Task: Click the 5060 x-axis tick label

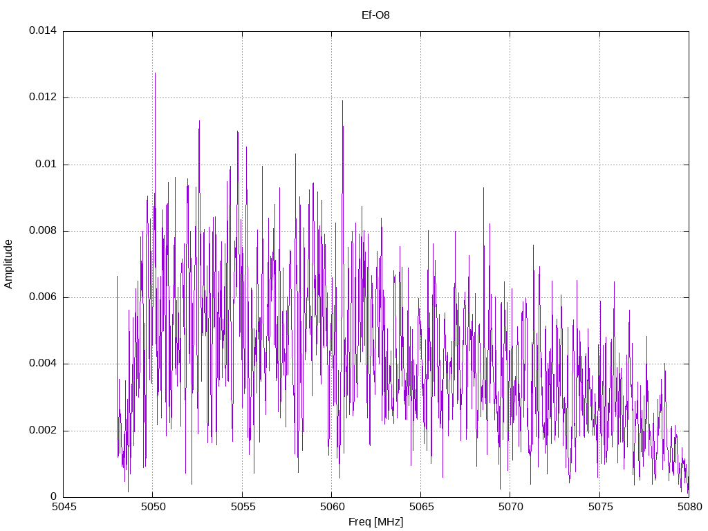Action: [x=332, y=507]
